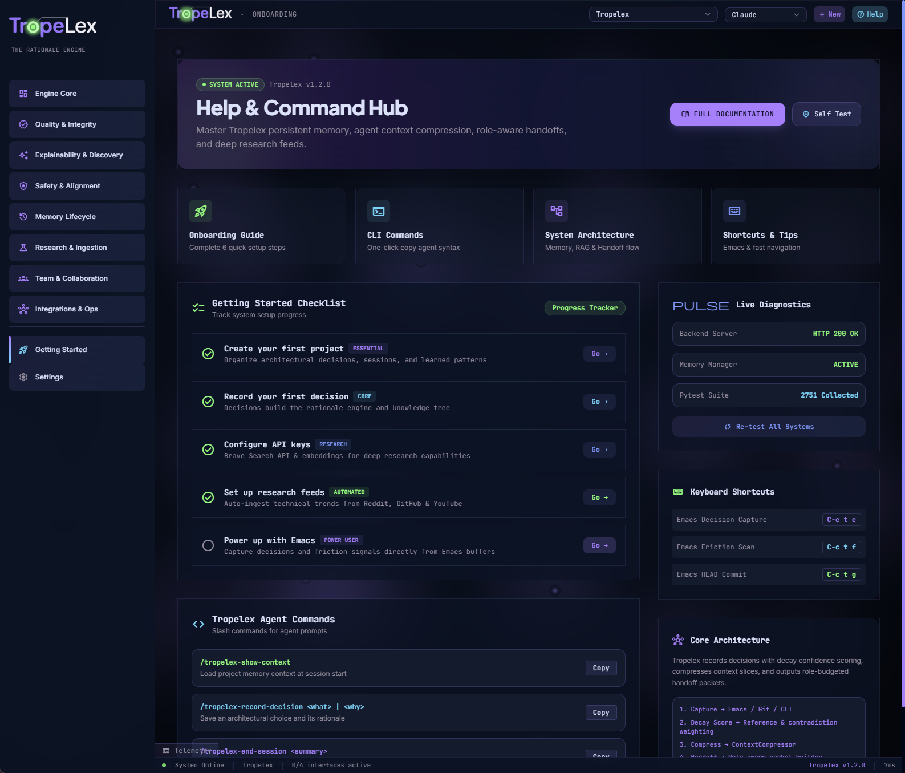Click the Research & Ingestion flask icon
Viewport: 905px width, 773px height.
pyautogui.click(x=23, y=248)
